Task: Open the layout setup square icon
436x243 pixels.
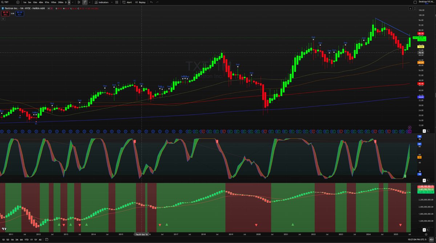Action: (416, 2)
